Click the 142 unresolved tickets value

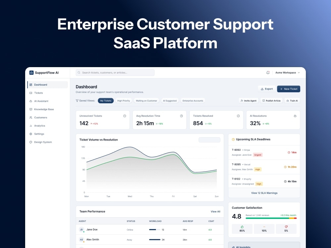coord(84,123)
